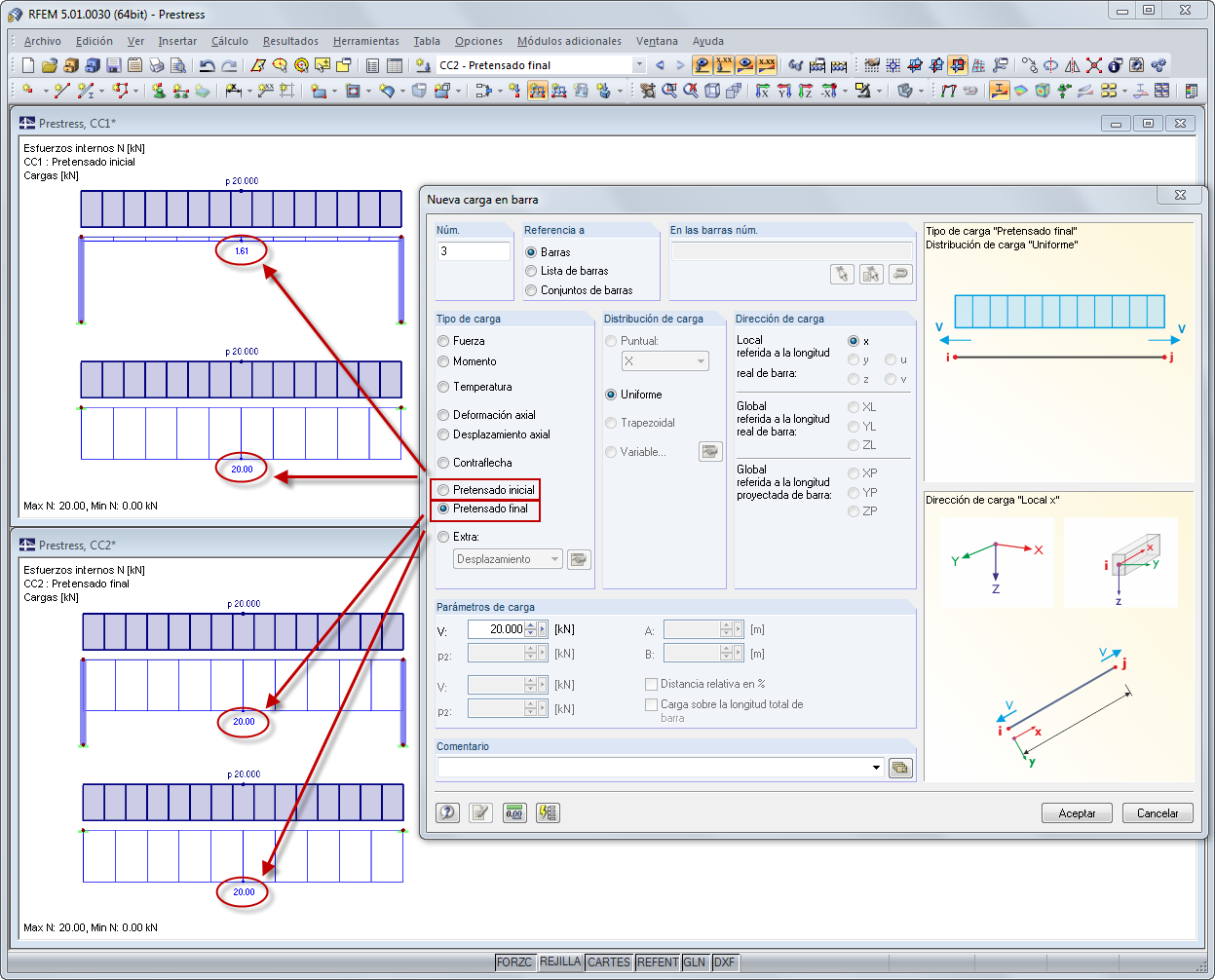Viewport: 1215px width, 980px height.
Task: Click the Aceptar button
Action: (x=1077, y=812)
